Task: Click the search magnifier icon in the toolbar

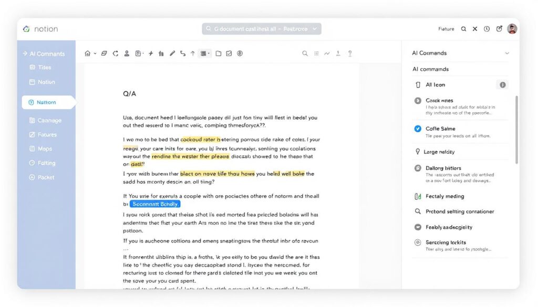Action: coord(305,53)
